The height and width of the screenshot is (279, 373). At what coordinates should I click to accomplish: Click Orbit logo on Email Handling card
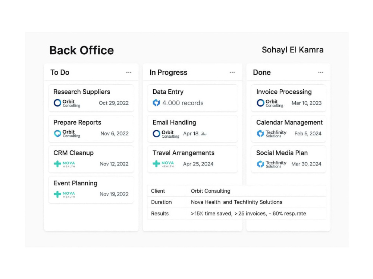coord(166,134)
